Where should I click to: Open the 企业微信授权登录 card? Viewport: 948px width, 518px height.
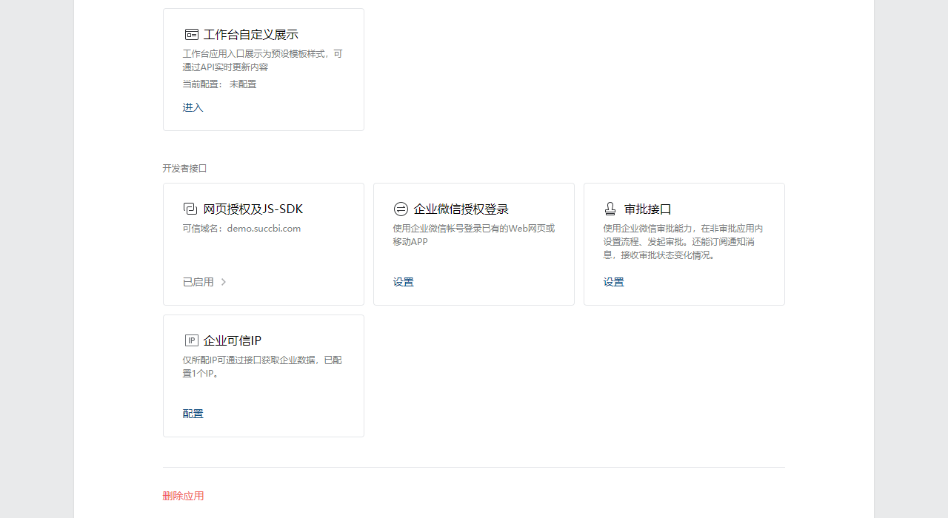click(473, 244)
